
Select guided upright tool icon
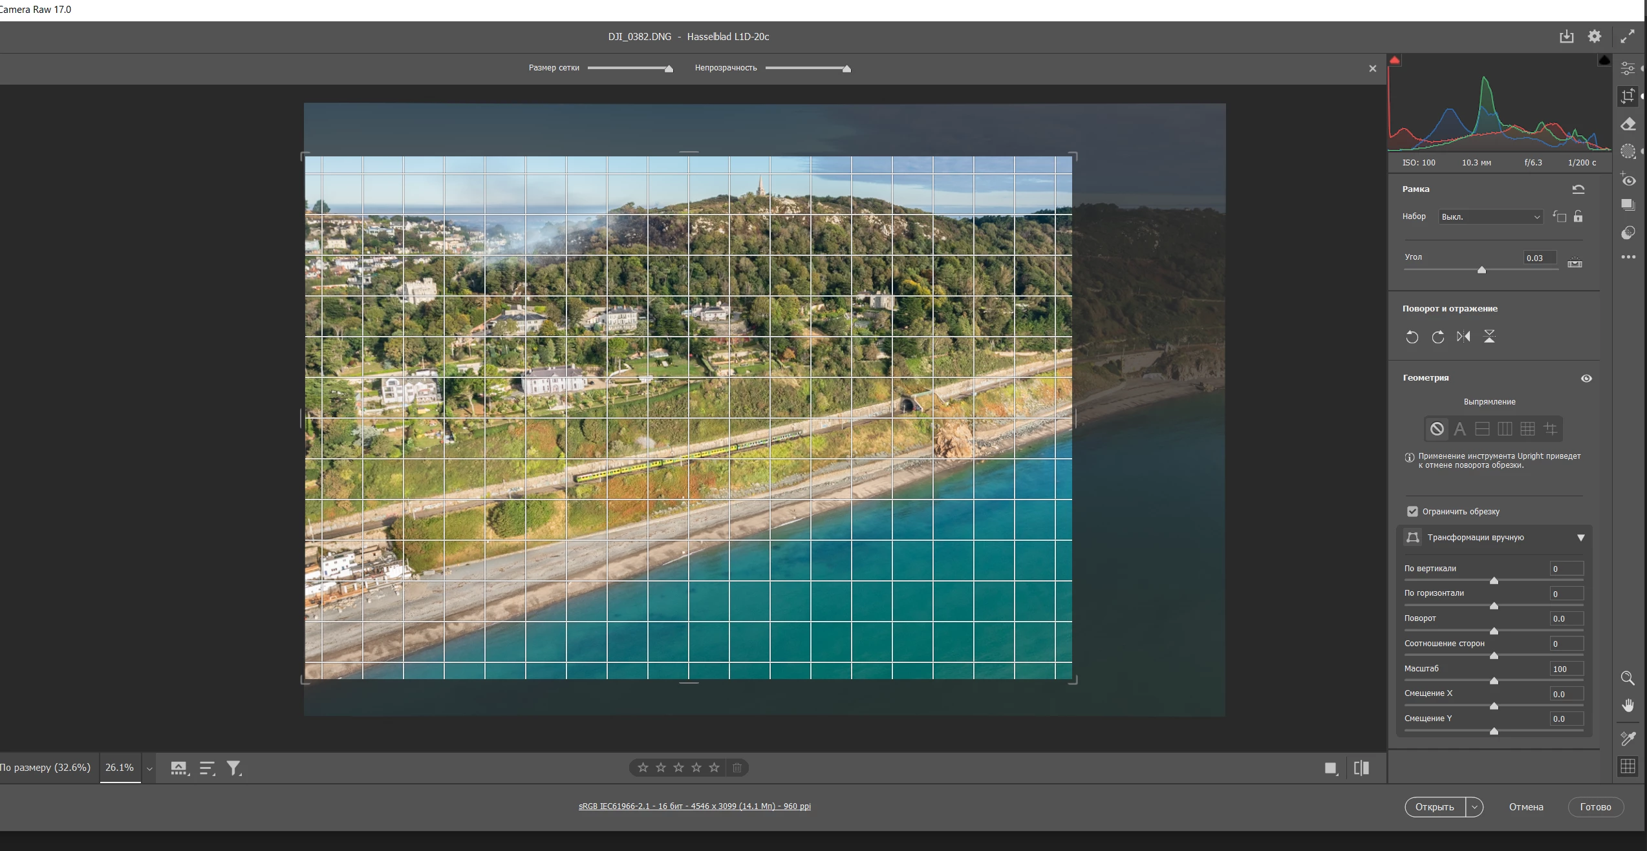tap(1550, 428)
